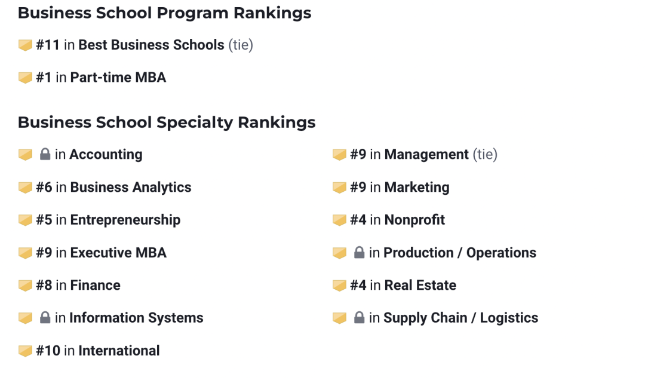Click the Business School Specialty Rankings heading
This screenshot has height=380, width=645.
click(167, 122)
